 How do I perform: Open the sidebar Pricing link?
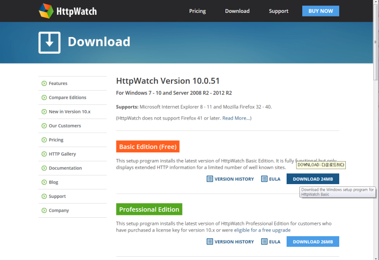point(56,140)
